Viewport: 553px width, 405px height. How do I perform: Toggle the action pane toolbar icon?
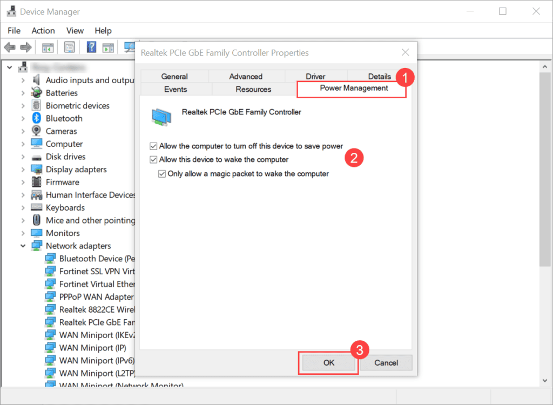107,47
